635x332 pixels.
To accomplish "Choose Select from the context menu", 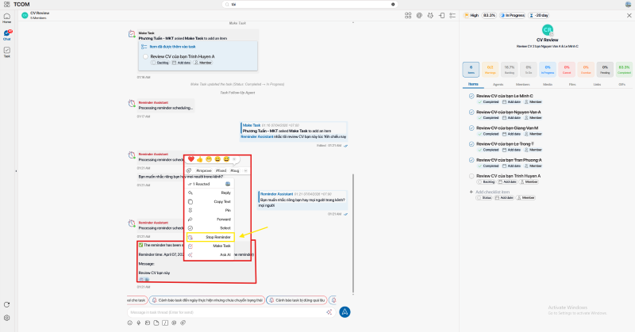I will pyautogui.click(x=210, y=228).
